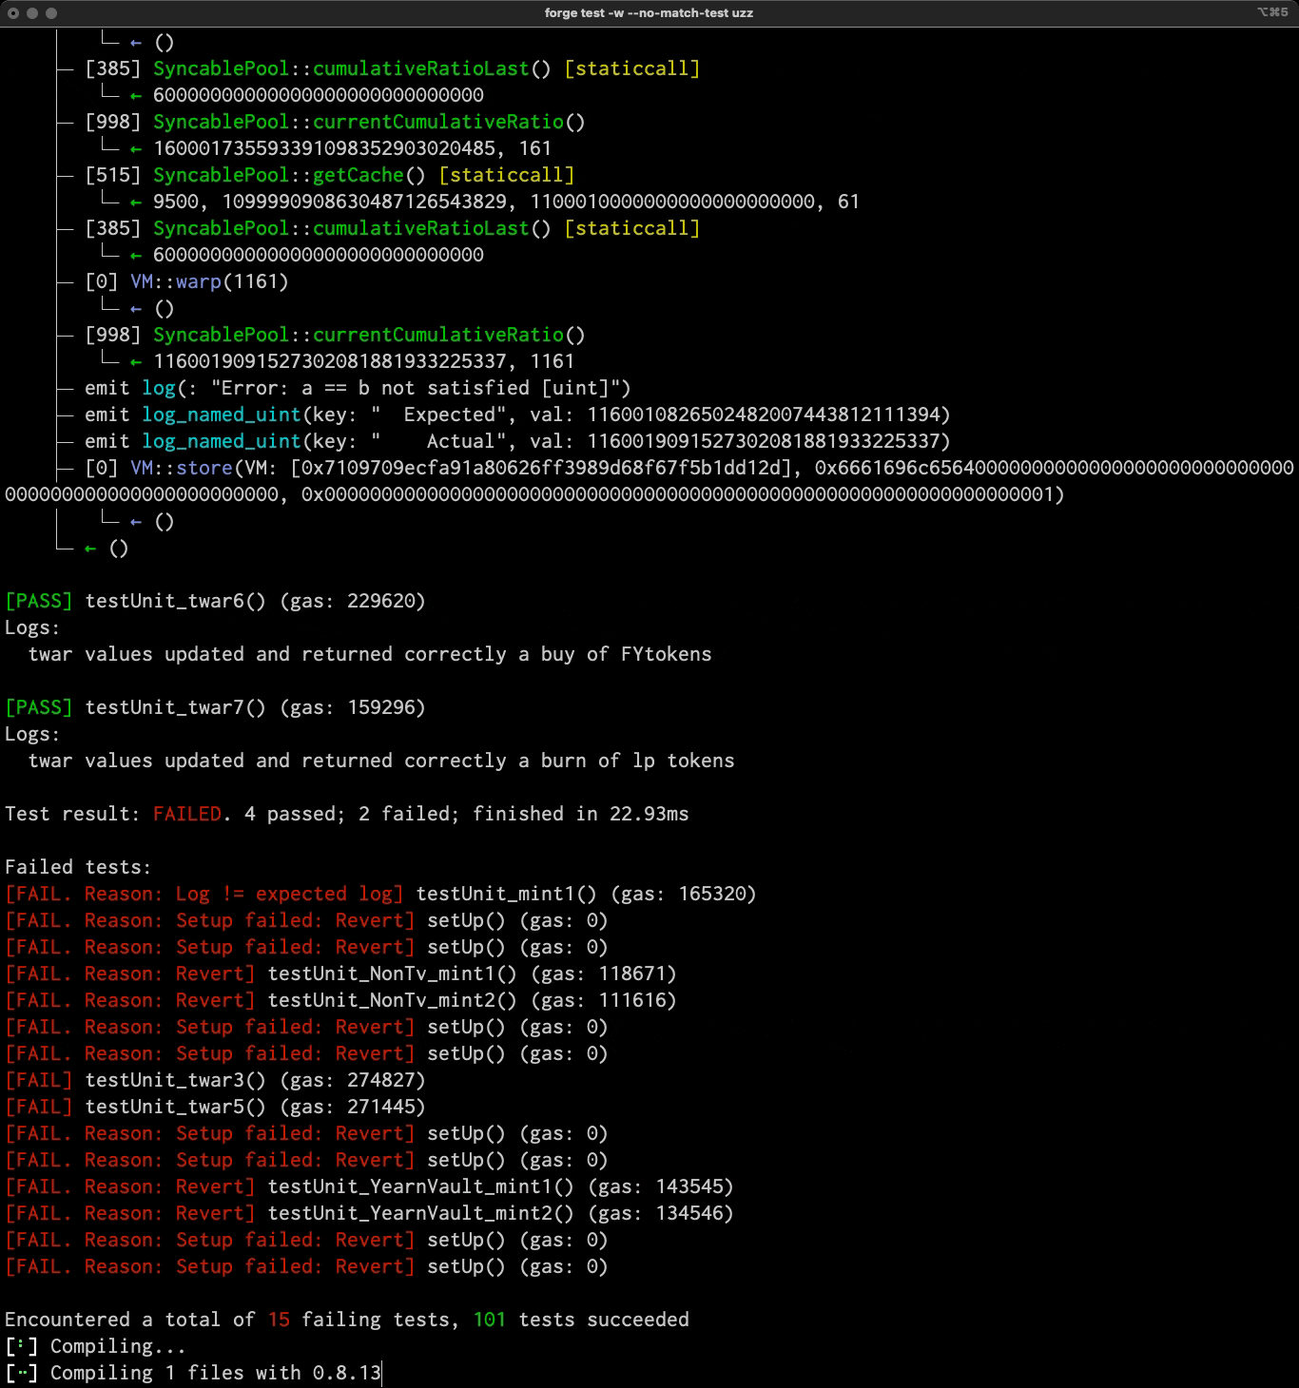Click the 'Test result: FAILED' summary line
The height and width of the screenshot is (1388, 1299).
pyautogui.click(x=347, y=814)
